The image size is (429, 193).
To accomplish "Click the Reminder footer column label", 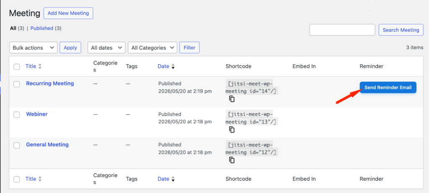I will pos(372,179).
